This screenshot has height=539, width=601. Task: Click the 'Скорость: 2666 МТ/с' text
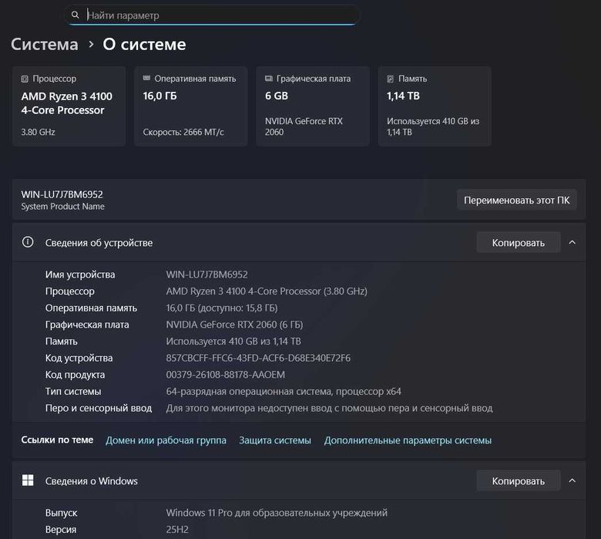[183, 132]
